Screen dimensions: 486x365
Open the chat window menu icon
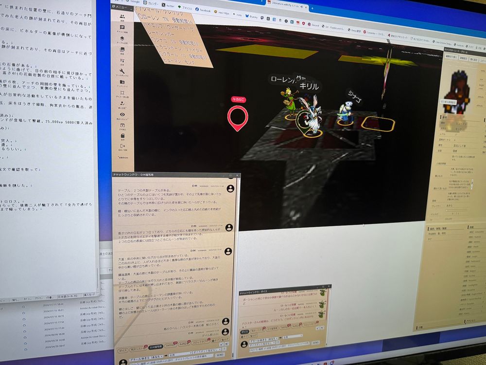coord(122,28)
